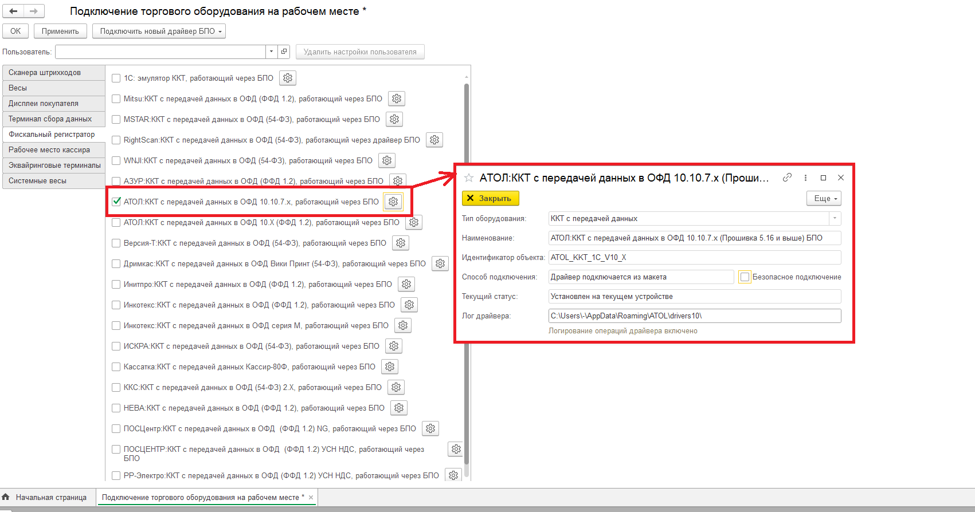Screen dimensions: 975x512
Task: Open Тип оборудования dropdown arrow
Action: click(x=835, y=218)
